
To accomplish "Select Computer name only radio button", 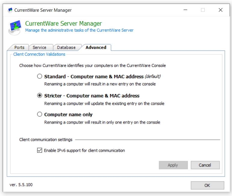I will point(39,114).
